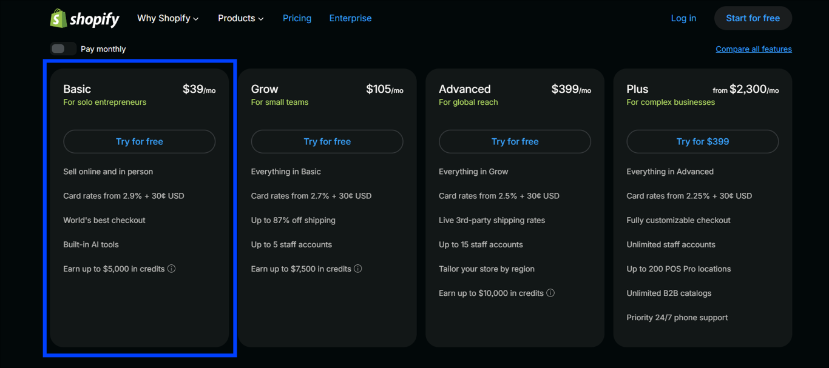Screen dimensions: 829x368
Task: Start a trial on the Advanced plan
Action: [x=514, y=141]
